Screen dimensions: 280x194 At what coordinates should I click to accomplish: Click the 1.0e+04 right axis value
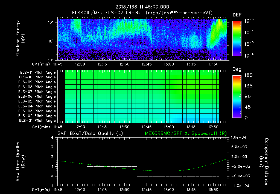[238, 138]
